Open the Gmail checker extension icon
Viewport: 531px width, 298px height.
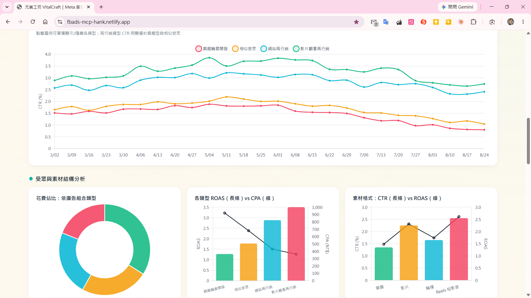click(374, 22)
